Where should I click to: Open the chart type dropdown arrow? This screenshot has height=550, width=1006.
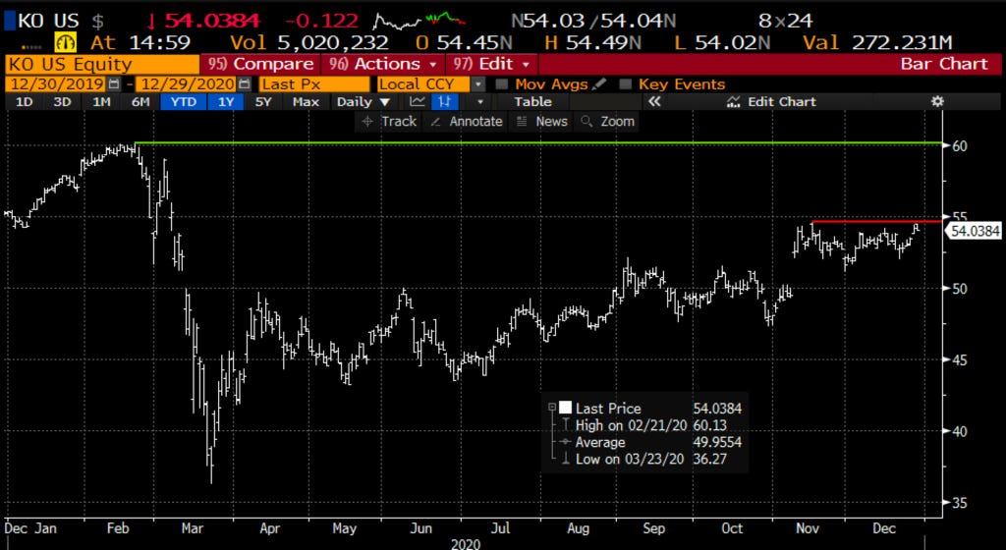pyautogui.click(x=479, y=101)
